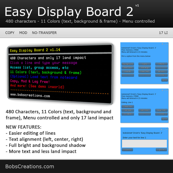Click blank dash button below Clear Text

coord(145,75)
